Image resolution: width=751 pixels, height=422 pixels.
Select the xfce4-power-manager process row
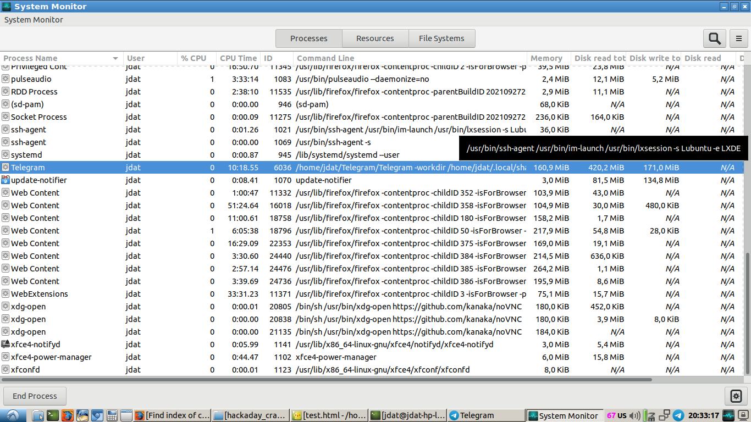[372, 357]
